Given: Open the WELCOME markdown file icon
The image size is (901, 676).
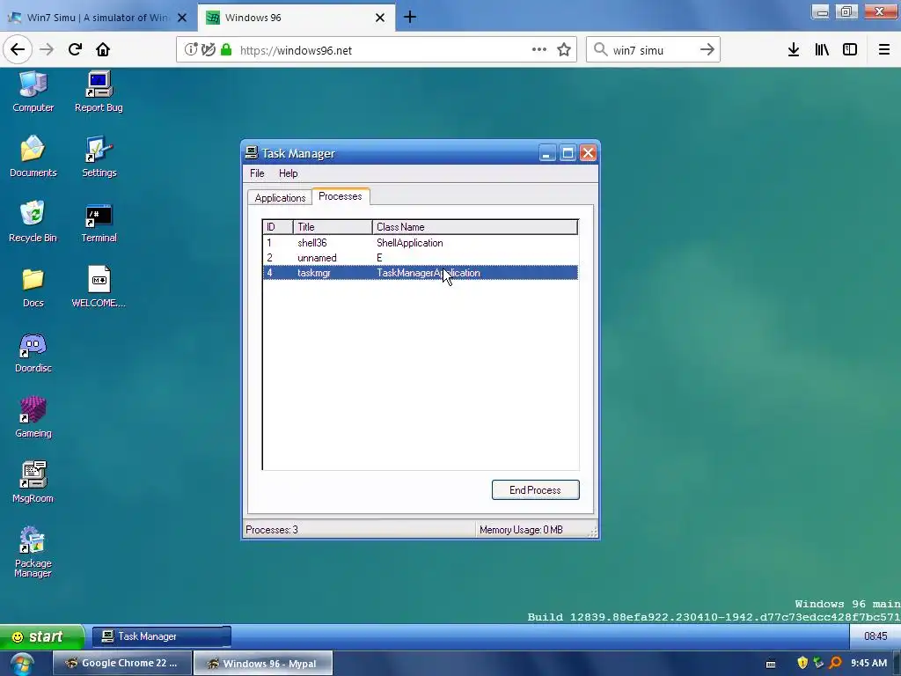Looking at the screenshot, I should (x=99, y=287).
